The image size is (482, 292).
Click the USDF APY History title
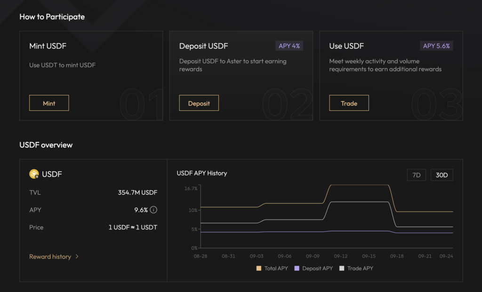pyautogui.click(x=201, y=173)
